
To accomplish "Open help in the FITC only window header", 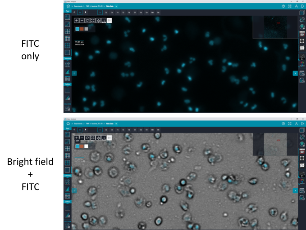I will 283,6.
